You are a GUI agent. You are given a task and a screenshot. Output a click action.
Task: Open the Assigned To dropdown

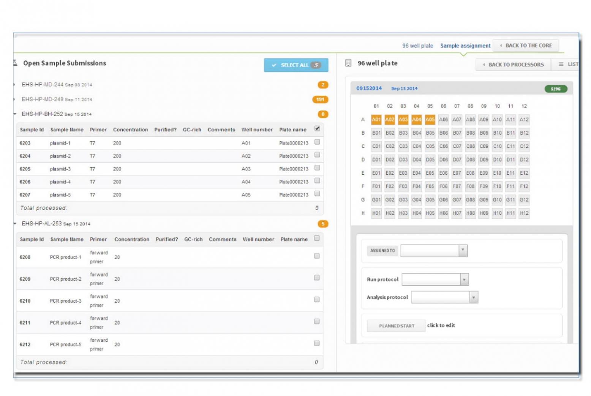462,250
